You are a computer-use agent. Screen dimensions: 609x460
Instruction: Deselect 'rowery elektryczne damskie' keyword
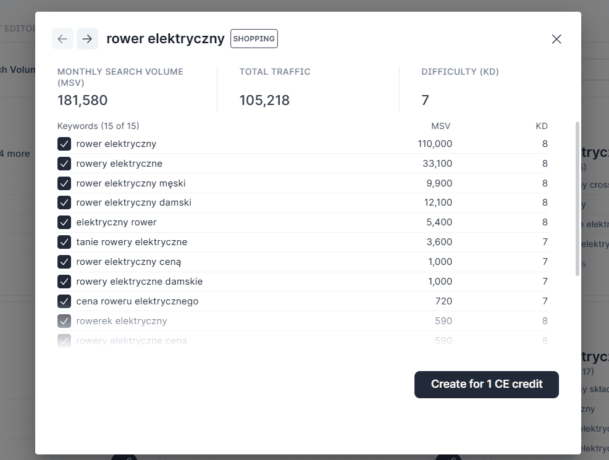coord(64,282)
